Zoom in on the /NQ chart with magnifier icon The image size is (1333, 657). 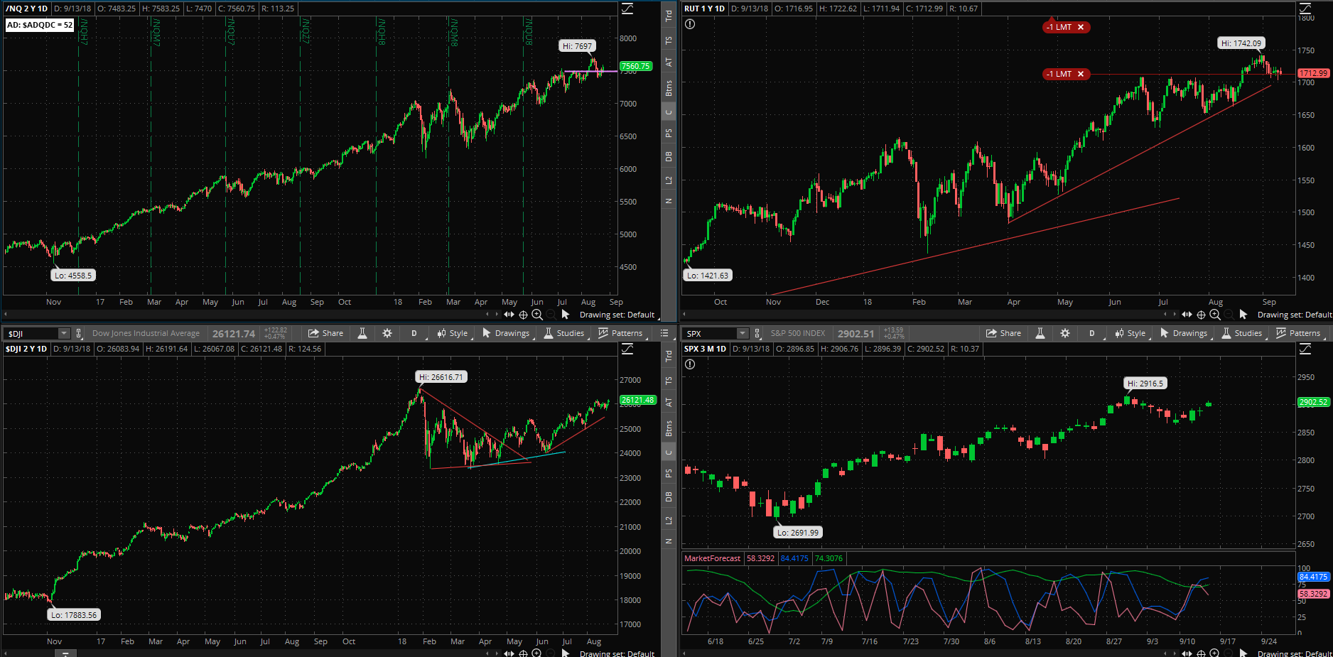(x=537, y=315)
